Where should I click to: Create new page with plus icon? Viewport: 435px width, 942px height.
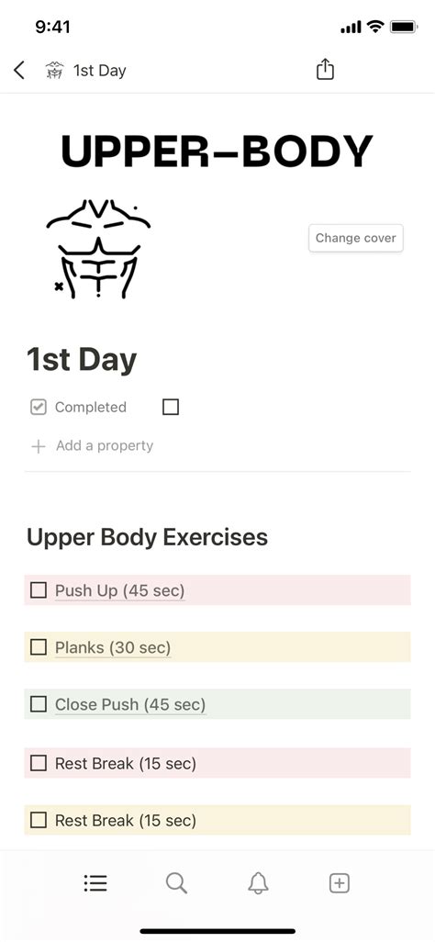340,883
